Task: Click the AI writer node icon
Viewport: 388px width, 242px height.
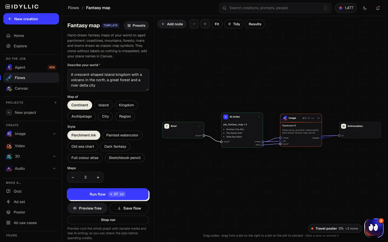Action: point(226,117)
